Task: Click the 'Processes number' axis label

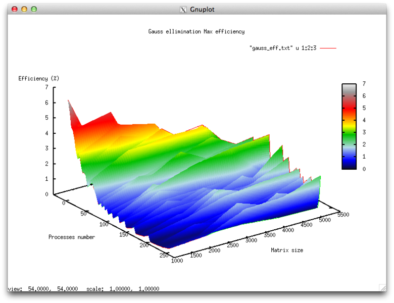Action: [x=72, y=237]
